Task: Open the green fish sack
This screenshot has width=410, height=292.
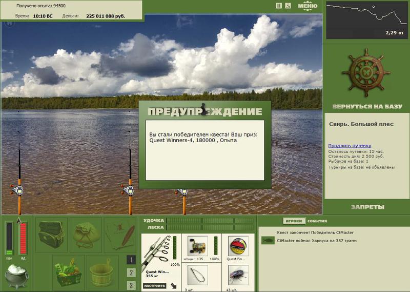Action: pos(86,235)
